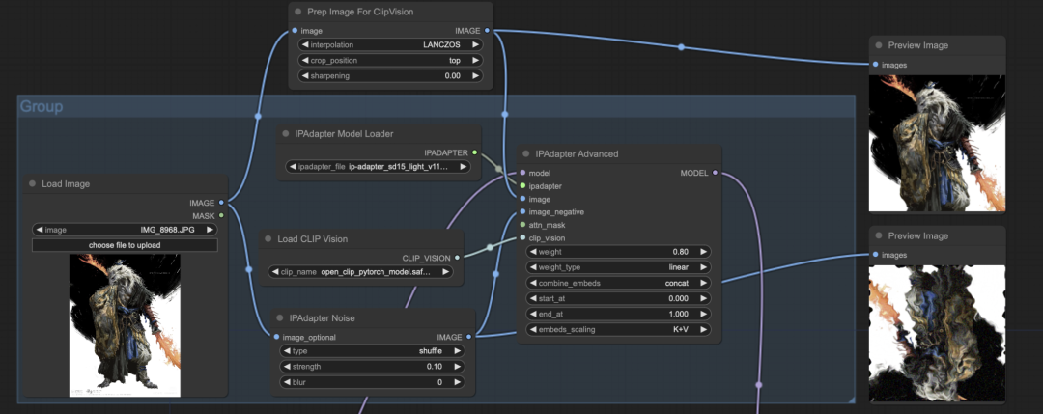Click the attn_mask input socket

pos(522,225)
